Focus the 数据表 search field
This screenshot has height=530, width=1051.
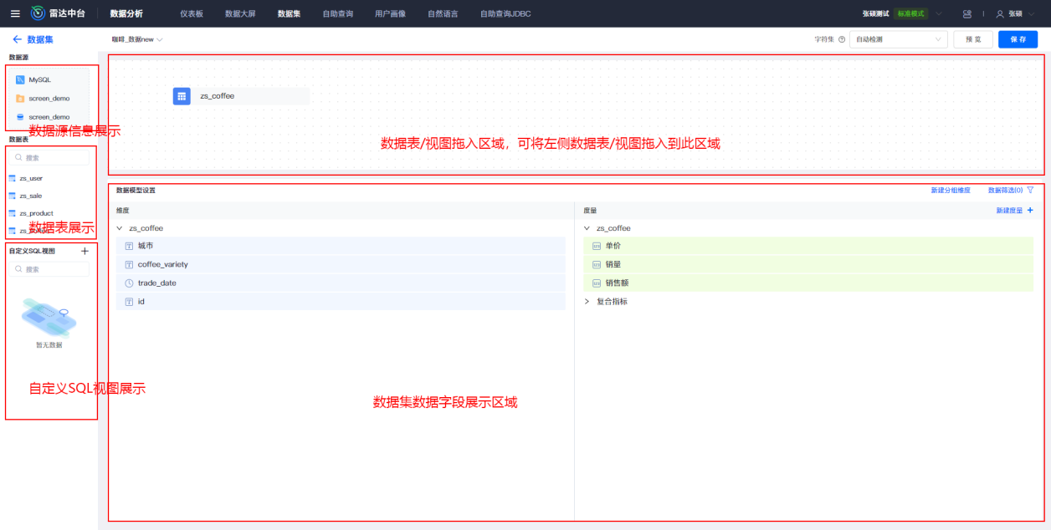(49, 157)
